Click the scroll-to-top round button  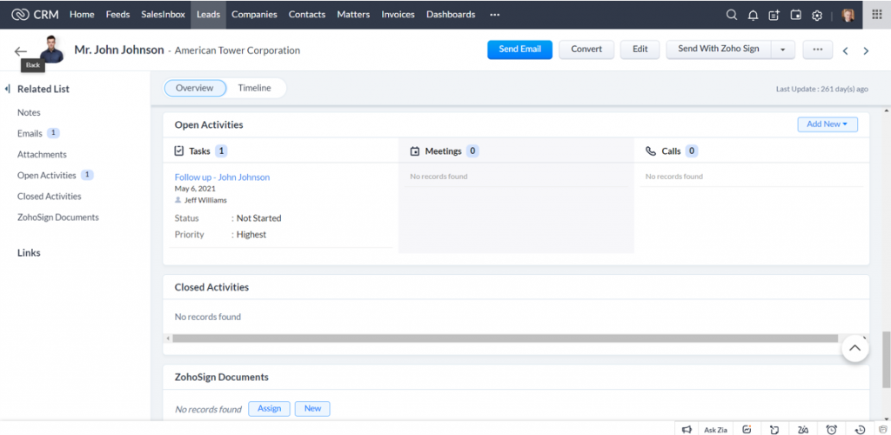tap(854, 348)
